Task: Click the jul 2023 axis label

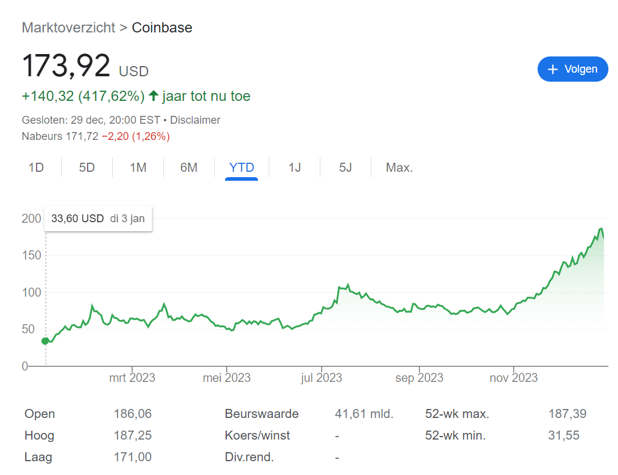Action: (322, 378)
